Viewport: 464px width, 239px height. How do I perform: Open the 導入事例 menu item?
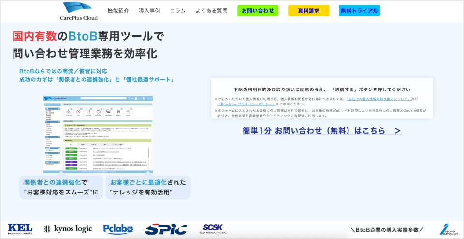tap(149, 11)
